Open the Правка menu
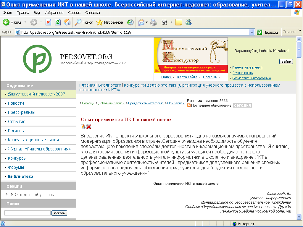Image resolution: width=303 pixels, height=227 pixels. point(23,12)
